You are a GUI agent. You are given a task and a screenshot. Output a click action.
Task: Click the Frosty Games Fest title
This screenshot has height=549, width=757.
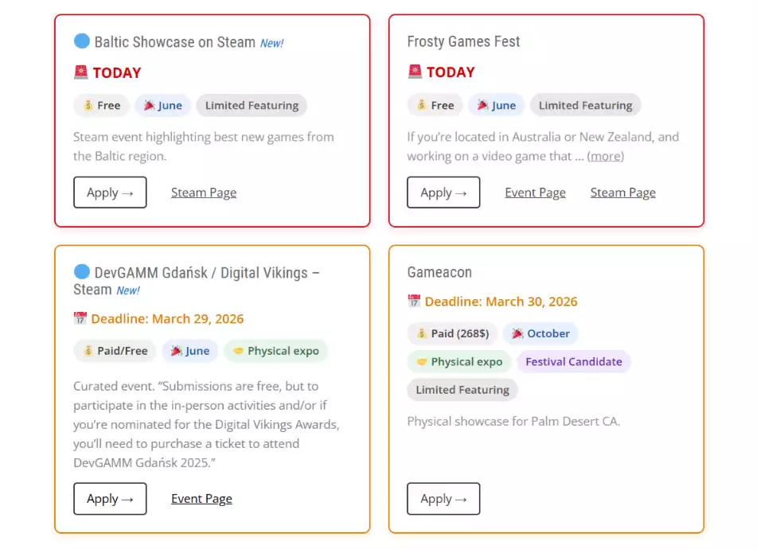[463, 41]
